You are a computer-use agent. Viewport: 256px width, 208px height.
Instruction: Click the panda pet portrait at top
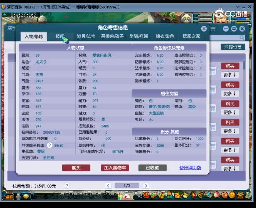[x=186, y=18]
